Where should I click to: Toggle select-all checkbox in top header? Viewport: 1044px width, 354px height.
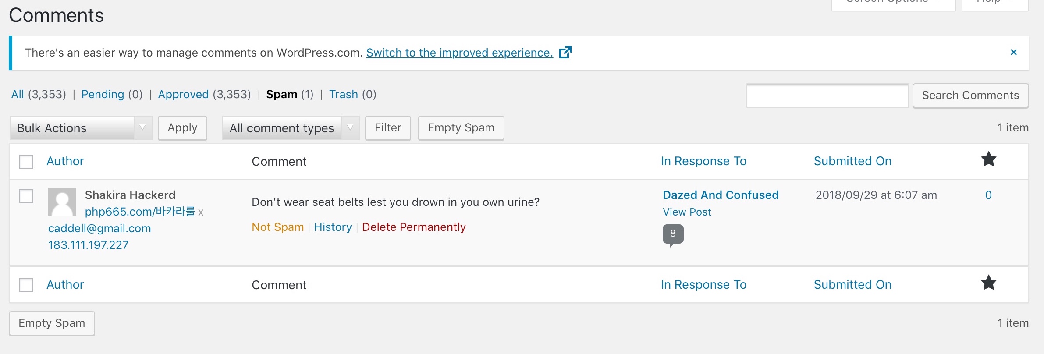26,162
